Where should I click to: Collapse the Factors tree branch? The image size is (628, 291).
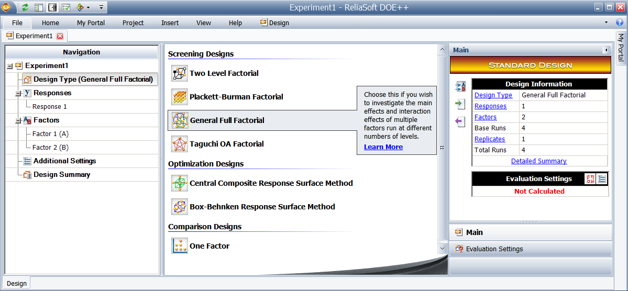(x=18, y=120)
